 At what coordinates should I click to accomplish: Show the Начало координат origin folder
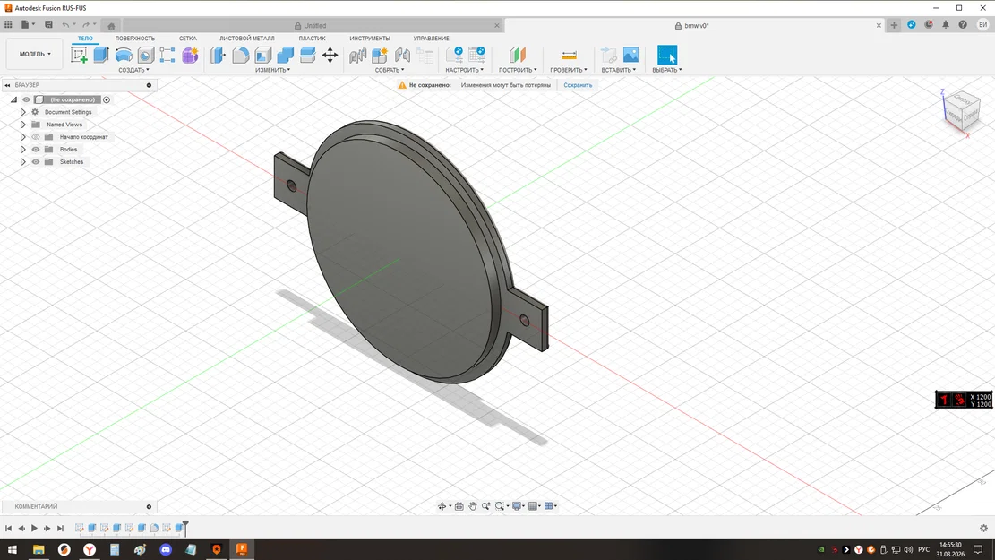[x=36, y=136]
